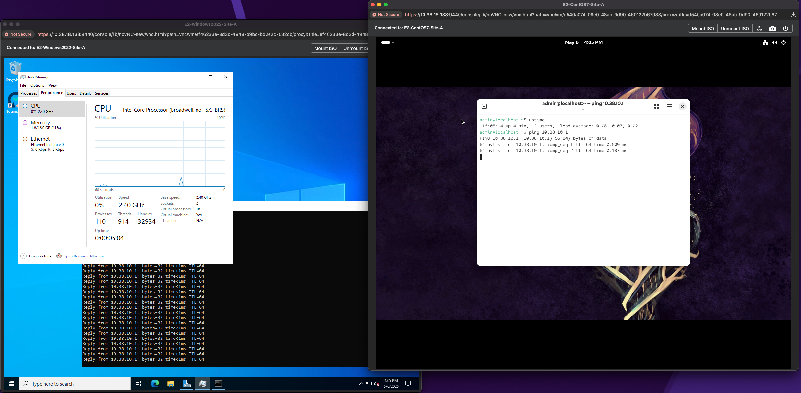This screenshot has width=801, height=393.
Task: Close the GNOME terminal window
Action: [682, 106]
